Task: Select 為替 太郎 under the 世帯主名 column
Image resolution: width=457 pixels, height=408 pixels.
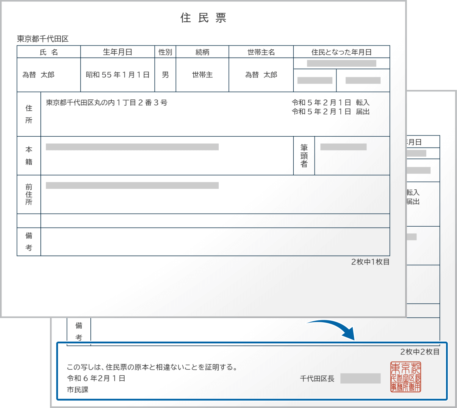Action: coord(261,75)
